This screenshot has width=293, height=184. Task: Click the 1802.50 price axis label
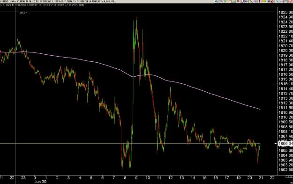(x=285, y=169)
